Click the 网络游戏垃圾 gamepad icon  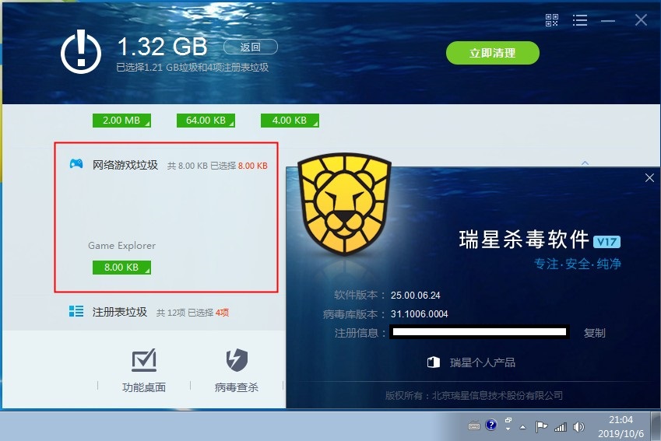click(76, 164)
